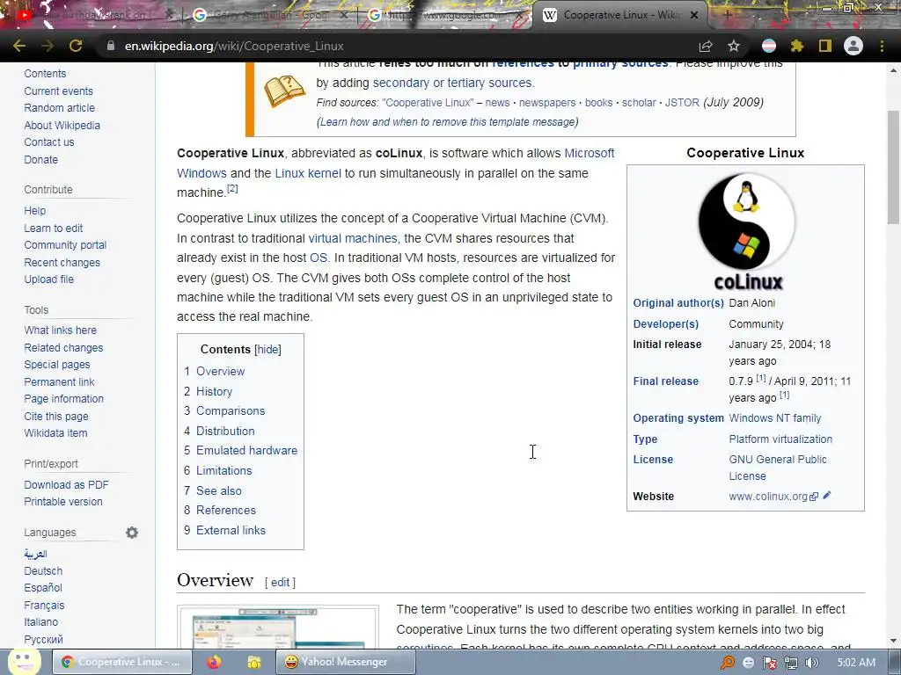Screen dimensions: 901x675
Task: Open the share page icon
Action: (706, 46)
